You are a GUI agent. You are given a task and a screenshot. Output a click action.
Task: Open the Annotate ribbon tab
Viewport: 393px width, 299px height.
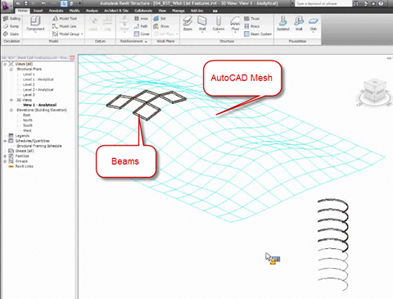tap(56, 11)
